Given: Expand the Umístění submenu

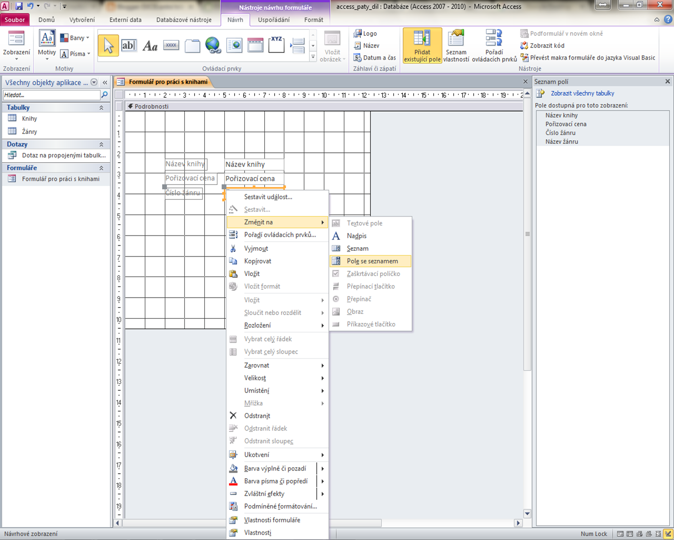Looking at the screenshot, I should (x=277, y=390).
